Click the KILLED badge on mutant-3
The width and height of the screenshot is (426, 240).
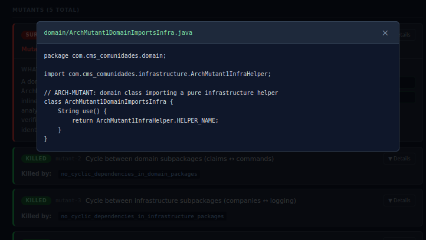36,200
